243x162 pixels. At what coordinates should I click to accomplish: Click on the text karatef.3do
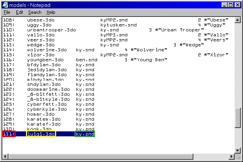tap(44, 124)
